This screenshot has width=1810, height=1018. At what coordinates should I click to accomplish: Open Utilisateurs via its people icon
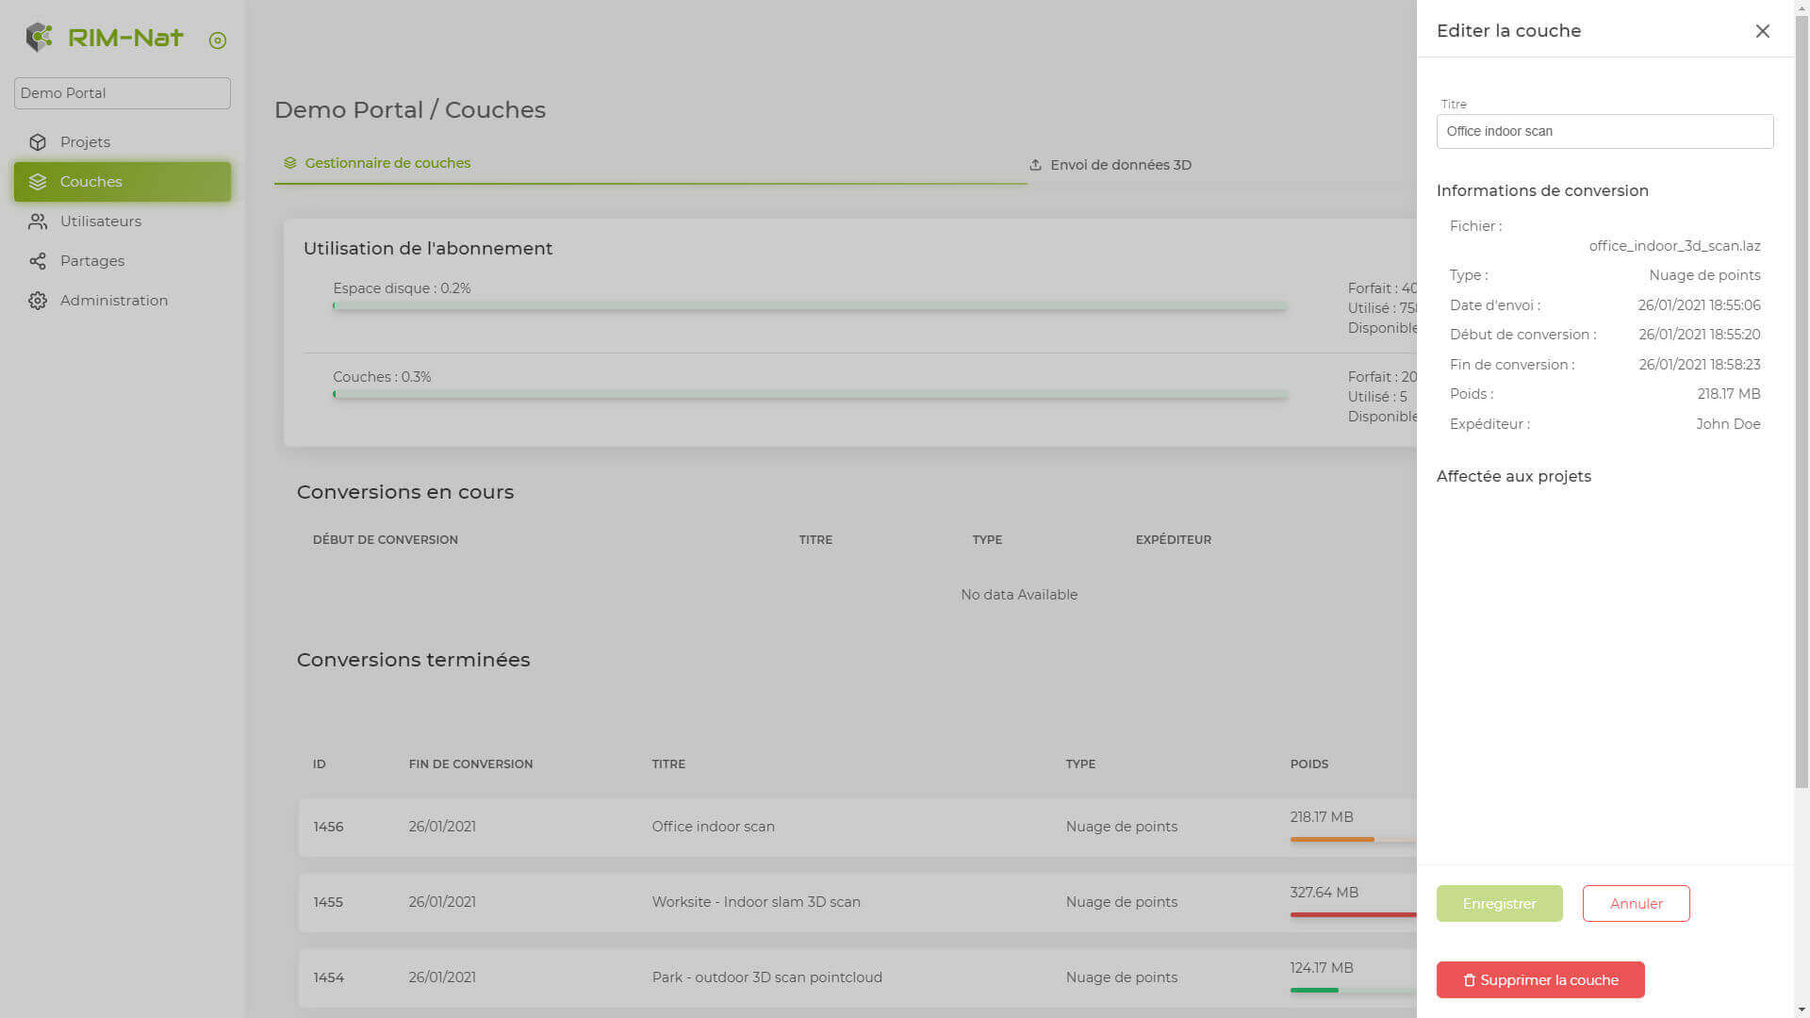coord(38,222)
